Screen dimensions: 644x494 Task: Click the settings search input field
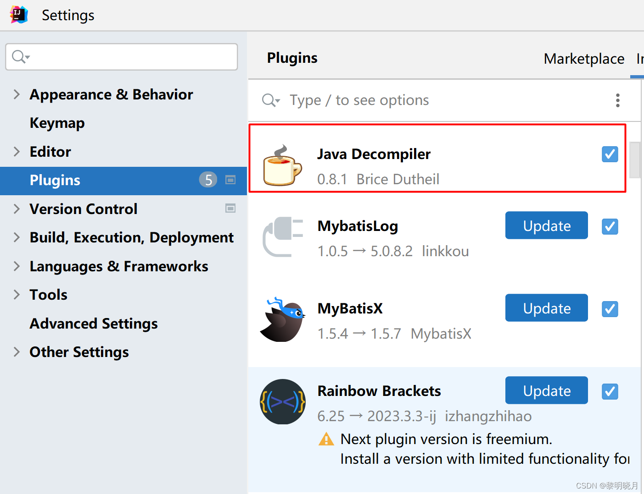click(x=122, y=57)
